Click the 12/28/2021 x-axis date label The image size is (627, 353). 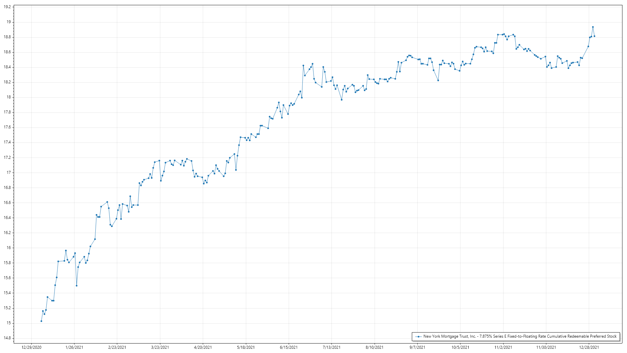pyautogui.click(x=589, y=347)
